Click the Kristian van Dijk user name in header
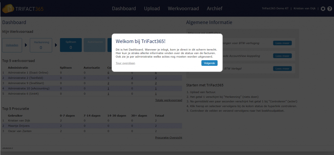The image size is (334, 155). 305,8
